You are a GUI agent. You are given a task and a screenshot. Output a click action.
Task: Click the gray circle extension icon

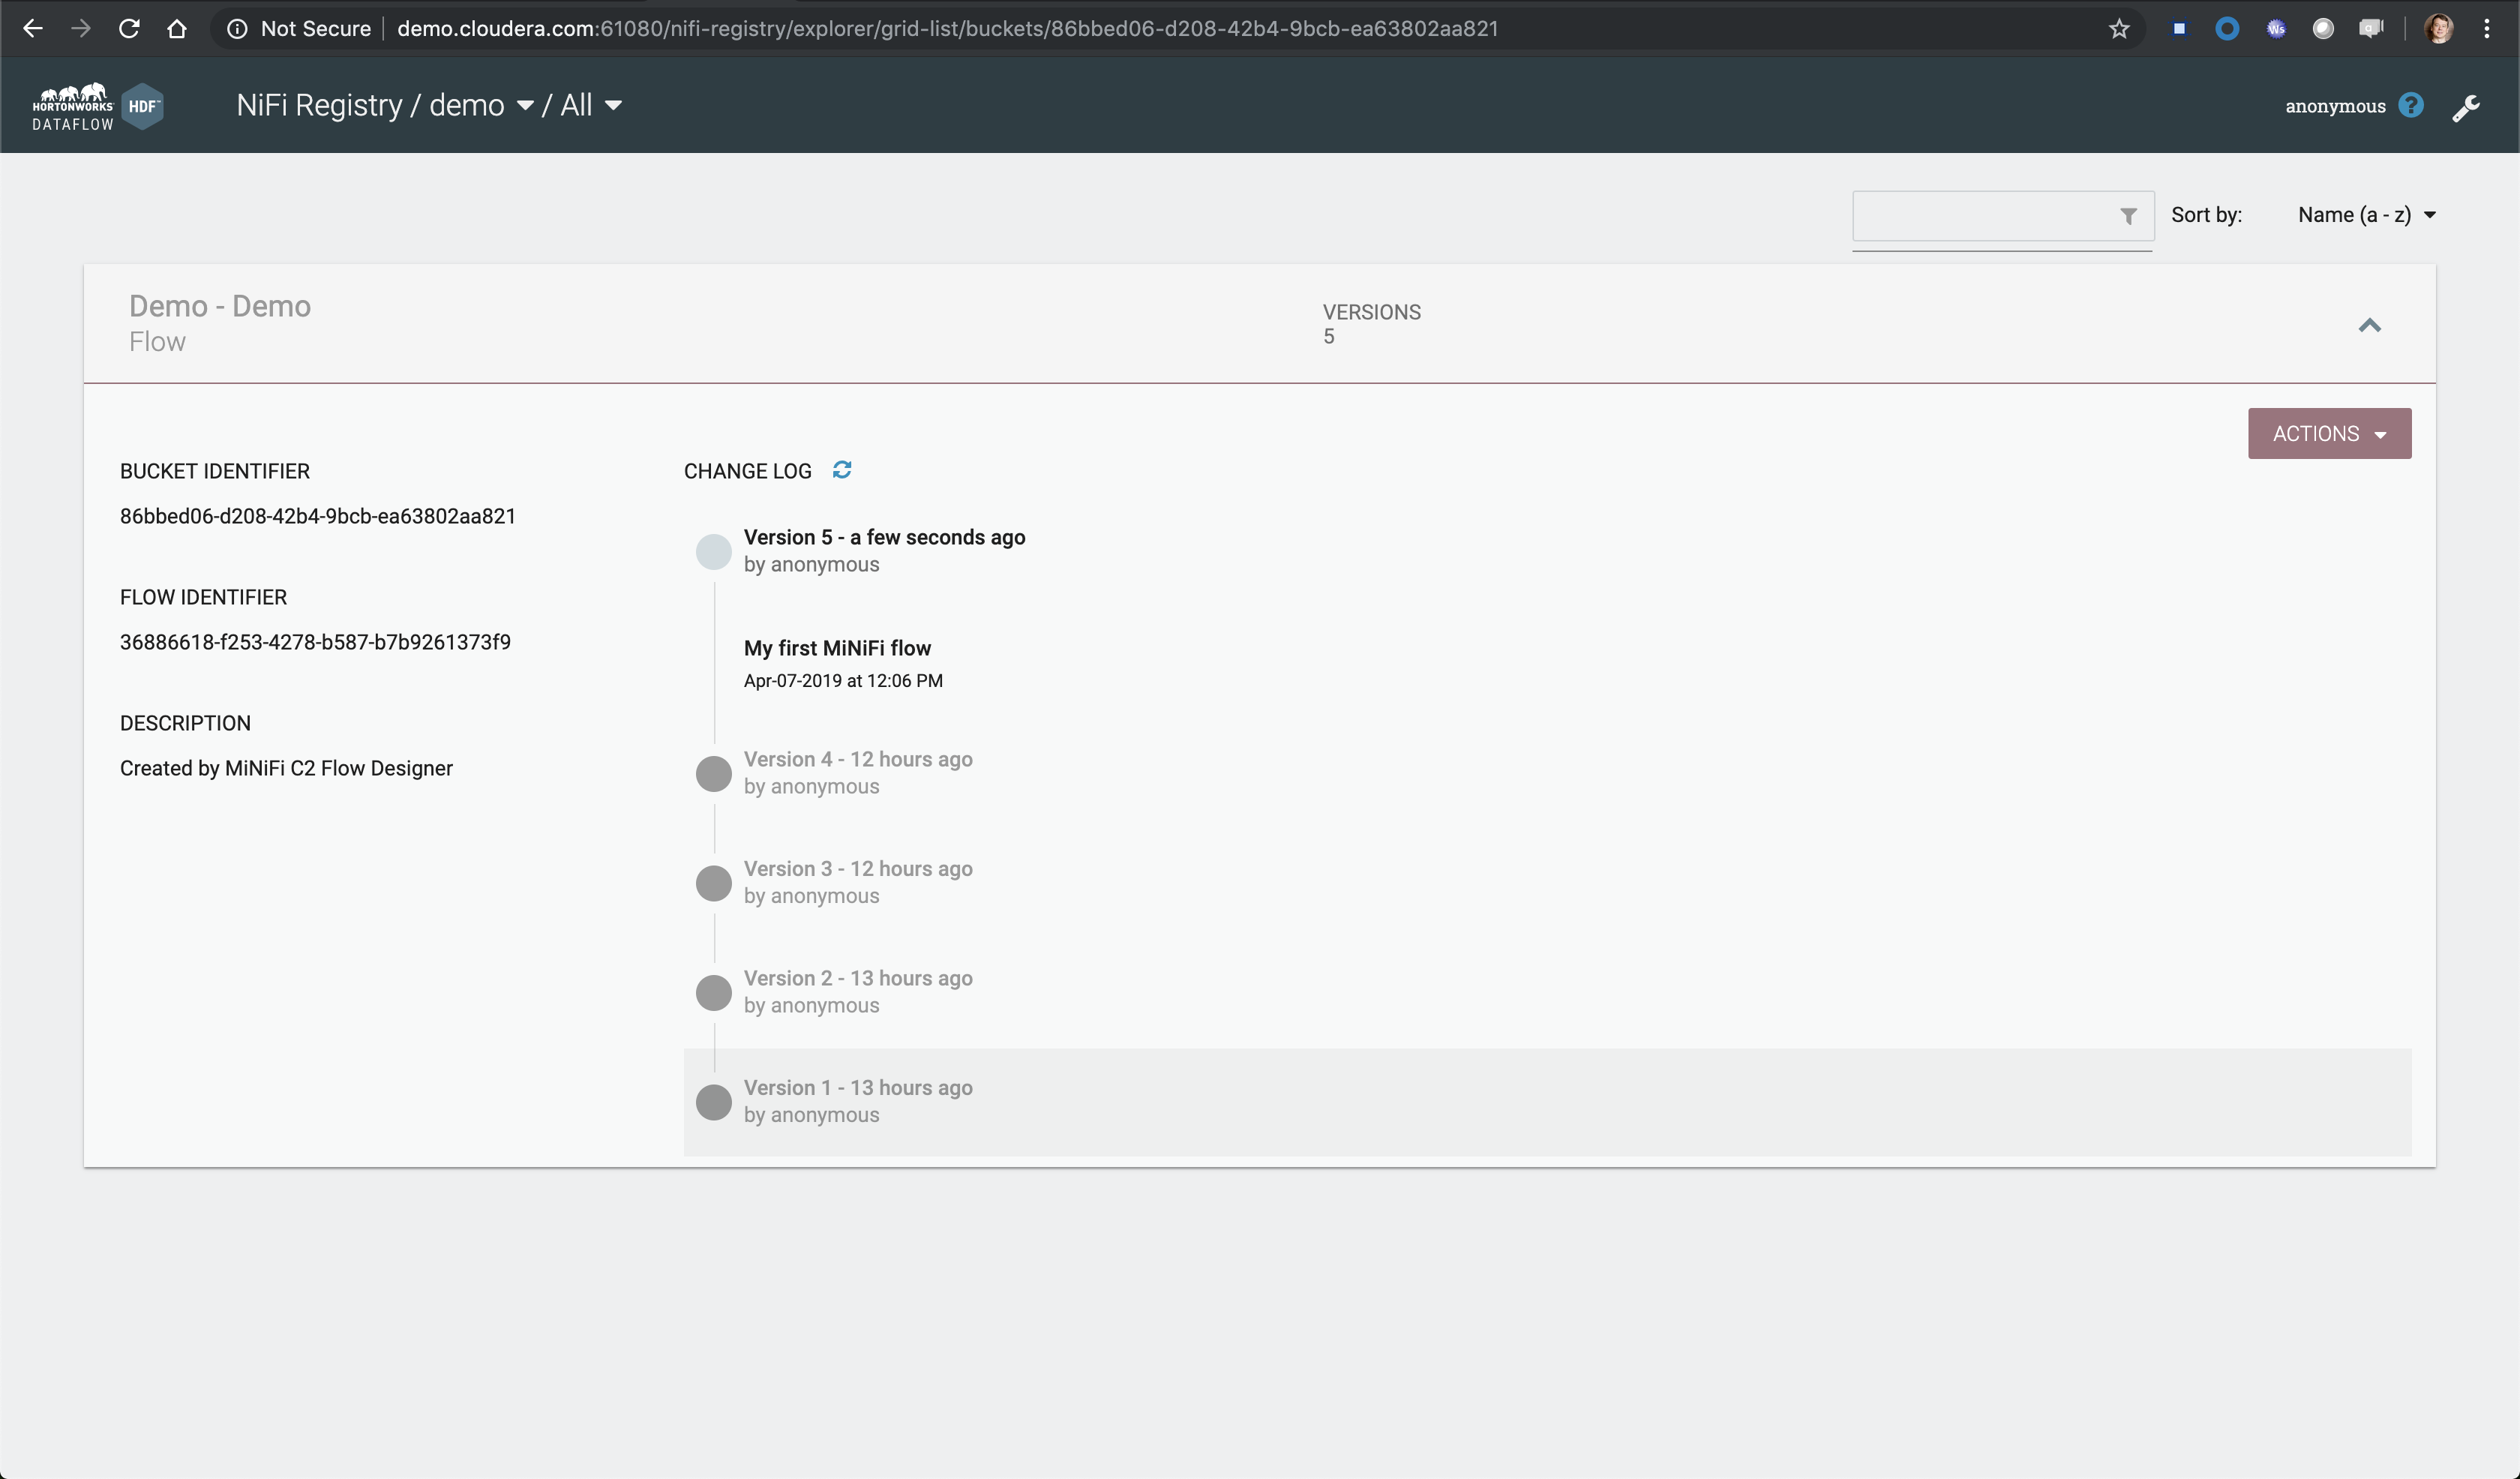click(x=2324, y=29)
